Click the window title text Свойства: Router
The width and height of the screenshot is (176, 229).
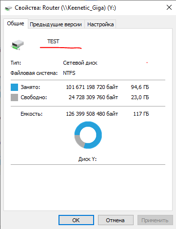pyautogui.click(x=37, y=8)
